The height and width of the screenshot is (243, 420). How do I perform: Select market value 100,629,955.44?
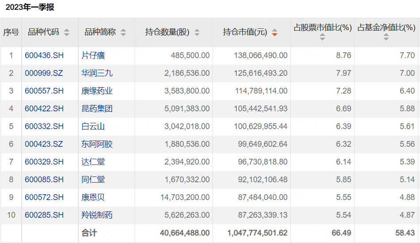261,126
